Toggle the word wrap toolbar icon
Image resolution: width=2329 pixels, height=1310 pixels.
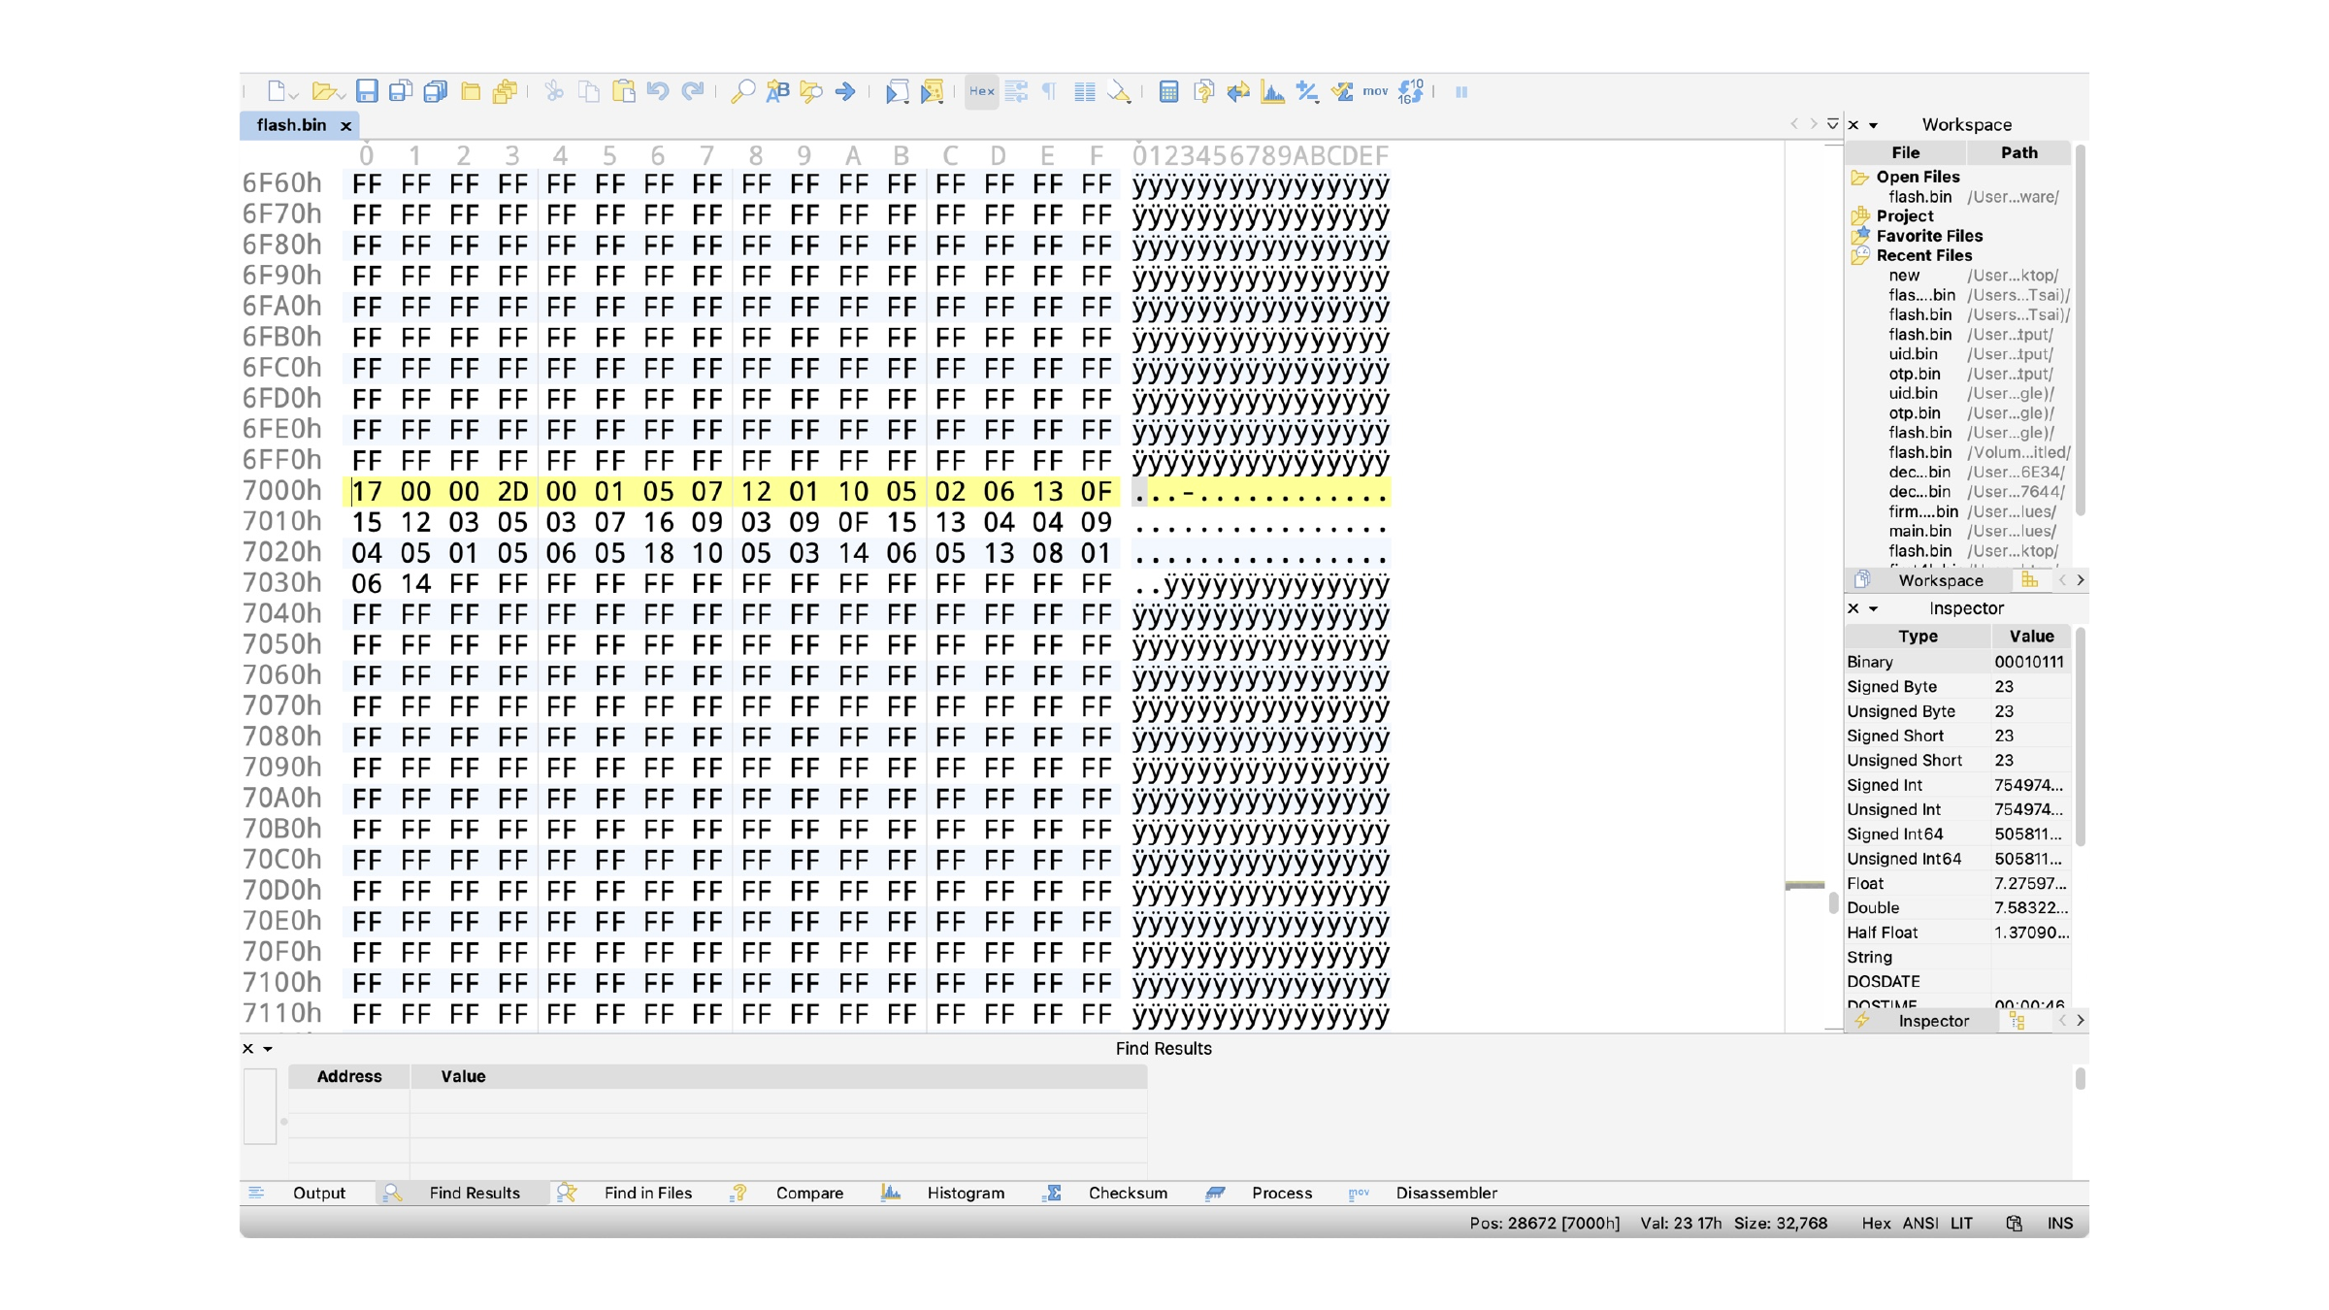tap(1016, 91)
